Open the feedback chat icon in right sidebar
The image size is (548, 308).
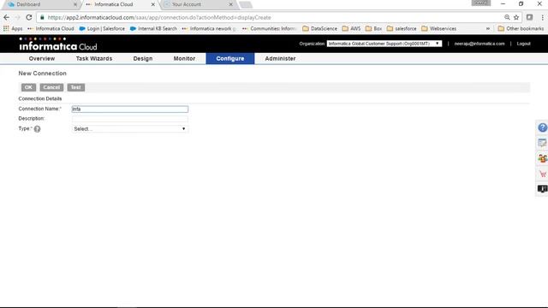pyautogui.click(x=542, y=189)
